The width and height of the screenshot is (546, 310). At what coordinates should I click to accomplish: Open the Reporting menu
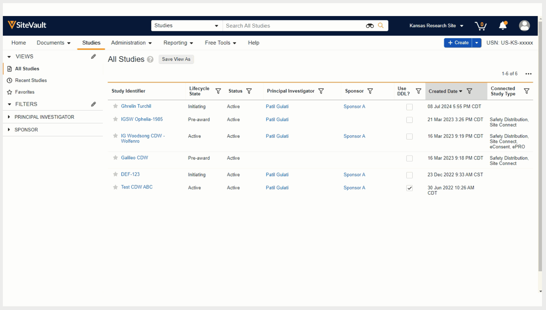coord(178,43)
